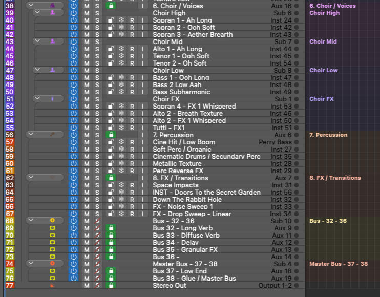
Task: Click track name 'Tenor 2 - Oh Soft'
Action: click(x=180, y=63)
